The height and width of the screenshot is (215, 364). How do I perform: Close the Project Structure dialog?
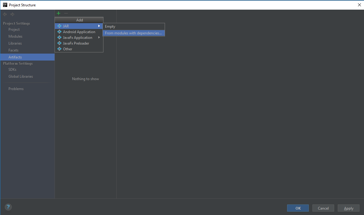pyautogui.click(x=359, y=5)
